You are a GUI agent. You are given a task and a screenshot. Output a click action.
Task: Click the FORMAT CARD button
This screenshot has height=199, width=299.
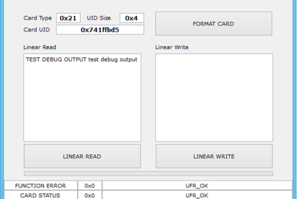click(214, 23)
